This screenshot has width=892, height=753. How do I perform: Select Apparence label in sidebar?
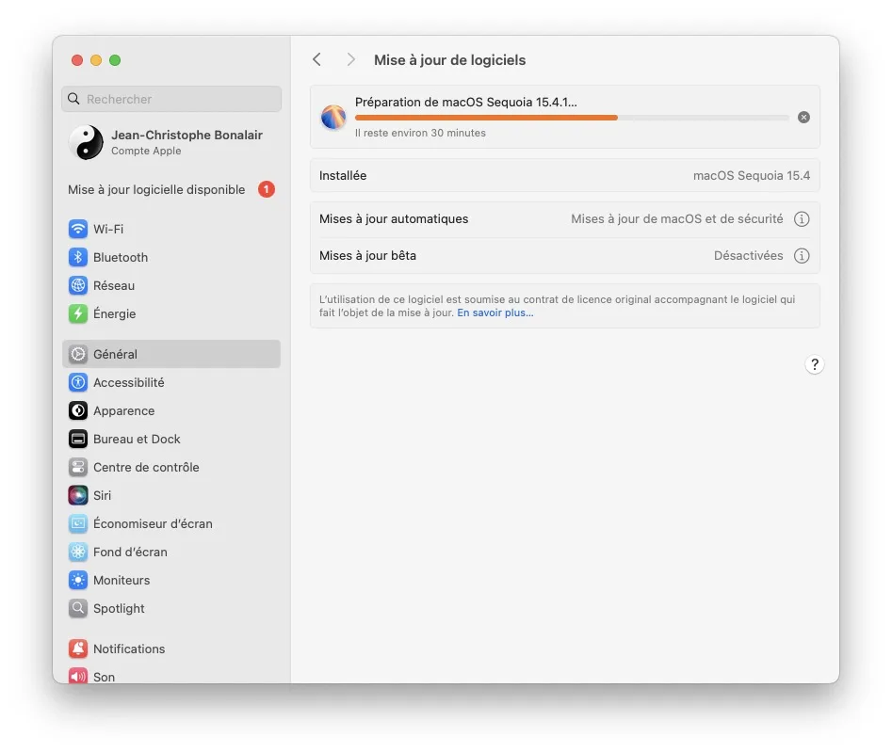[124, 411]
